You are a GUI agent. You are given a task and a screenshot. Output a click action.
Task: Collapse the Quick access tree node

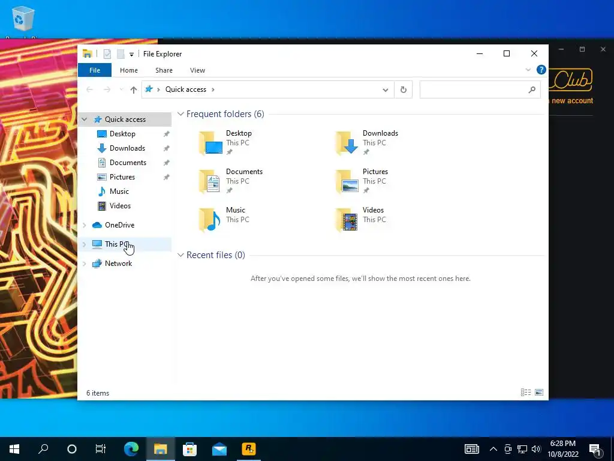(84, 119)
